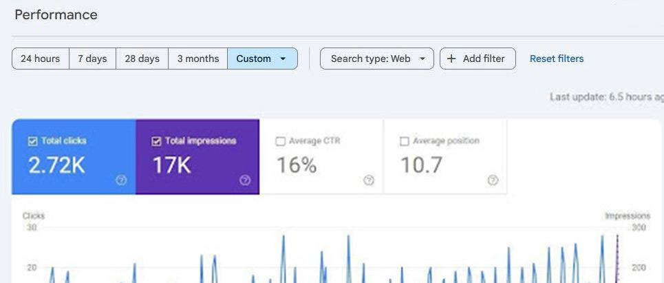Uncheck the Total impressions checkbox
Screen dimensions: 664x283
point(156,141)
